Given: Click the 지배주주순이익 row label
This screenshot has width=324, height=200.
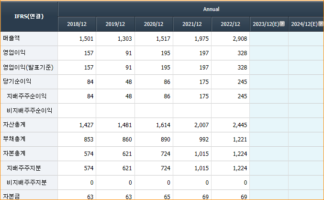Looking at the screenshot, I should pyautogui.click(x=26, y=96).
